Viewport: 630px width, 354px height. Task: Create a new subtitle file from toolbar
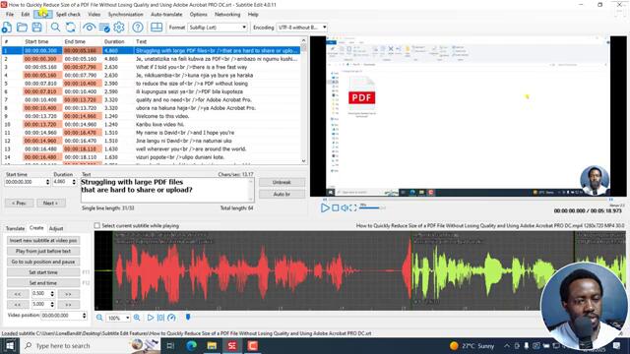[x=7, y=28]
